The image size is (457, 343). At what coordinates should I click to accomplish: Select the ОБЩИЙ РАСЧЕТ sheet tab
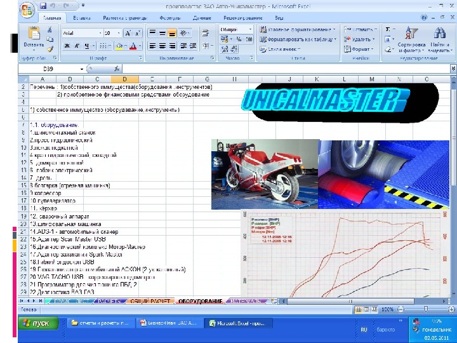tap(150, 301)
